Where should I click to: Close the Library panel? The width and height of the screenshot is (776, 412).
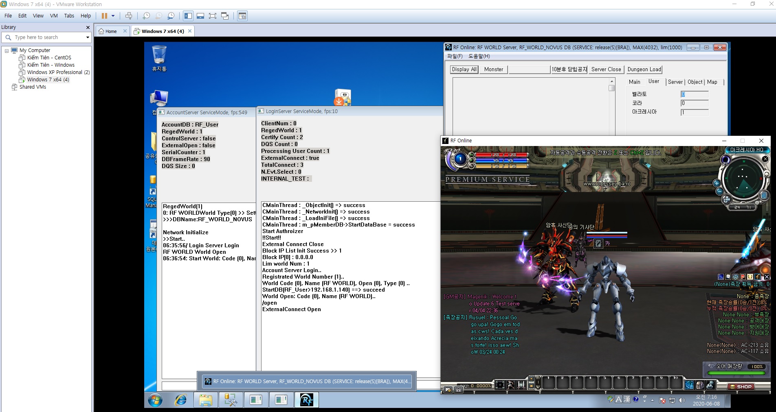(88, 27)
